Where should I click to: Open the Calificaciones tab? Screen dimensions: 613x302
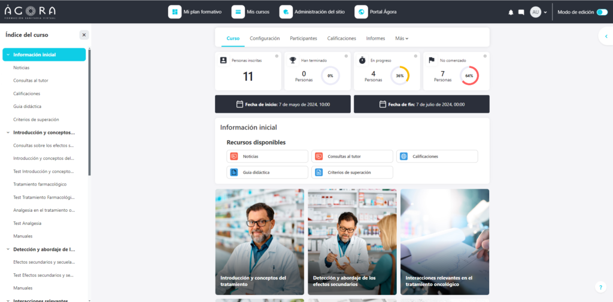click(x=342, y=38)
